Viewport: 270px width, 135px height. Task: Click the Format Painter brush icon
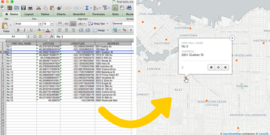[x=59, y=8]
